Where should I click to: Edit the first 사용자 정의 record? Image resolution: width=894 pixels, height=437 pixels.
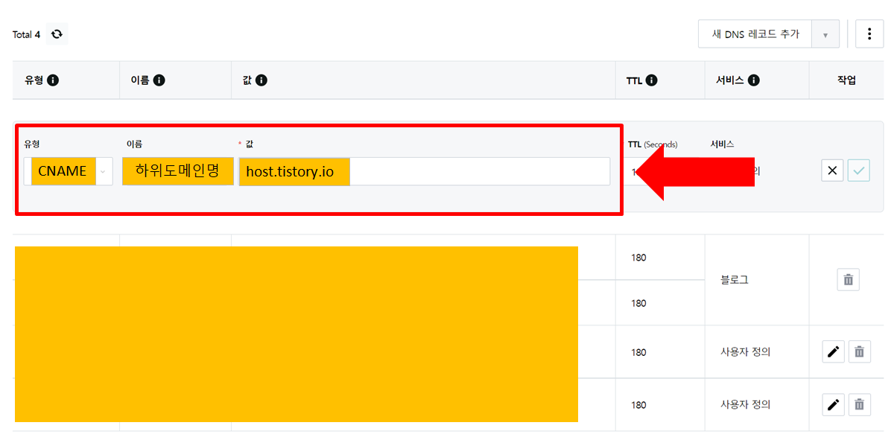(x=834, y=351)
